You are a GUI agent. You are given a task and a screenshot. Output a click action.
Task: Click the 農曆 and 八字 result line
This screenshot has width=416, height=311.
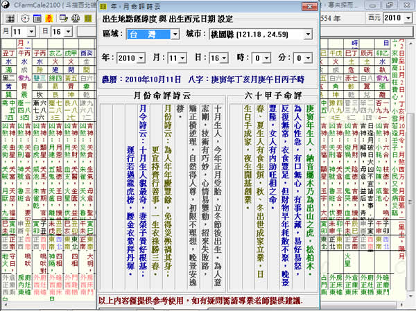[x=202, y=79]
